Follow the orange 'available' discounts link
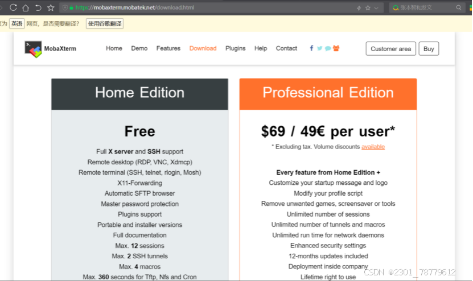This screenshot has width=473, height=281. click(373, 147)
